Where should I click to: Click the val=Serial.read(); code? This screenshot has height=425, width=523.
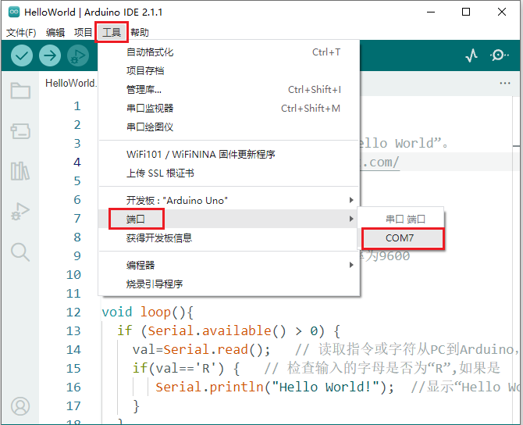click(201, 349)
